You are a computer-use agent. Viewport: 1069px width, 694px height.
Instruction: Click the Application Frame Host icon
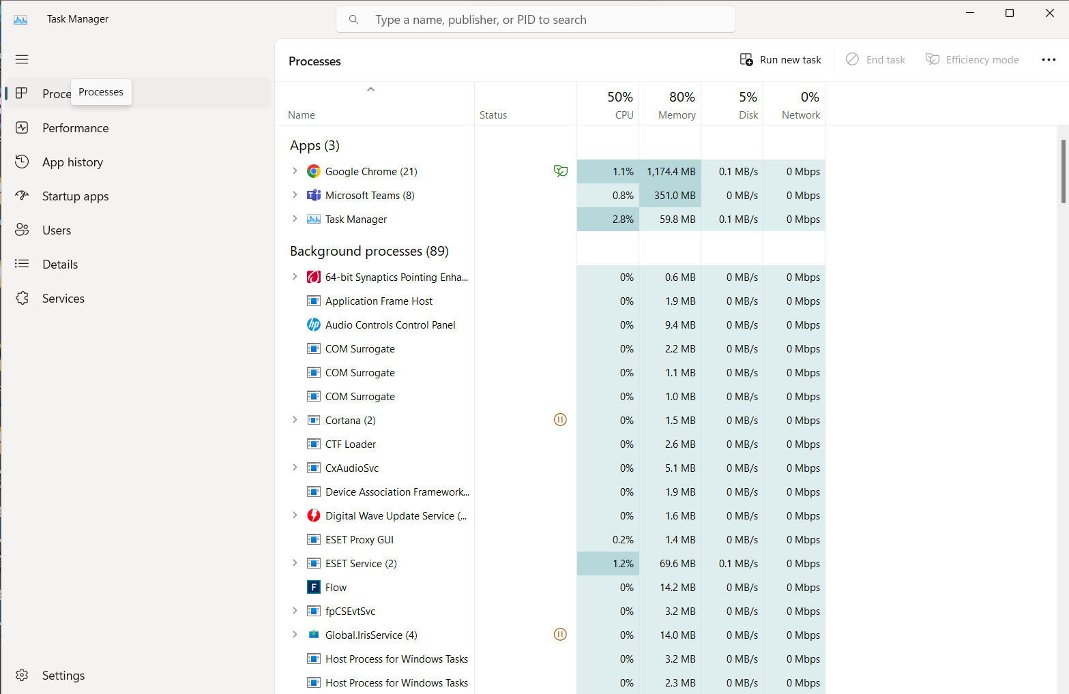coord(314,301)
